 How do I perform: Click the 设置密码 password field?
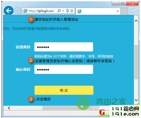[x=64, y=47]
